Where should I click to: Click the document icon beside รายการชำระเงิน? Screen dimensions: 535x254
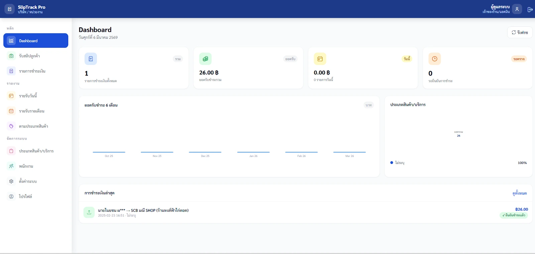click(x=11, y=71)
